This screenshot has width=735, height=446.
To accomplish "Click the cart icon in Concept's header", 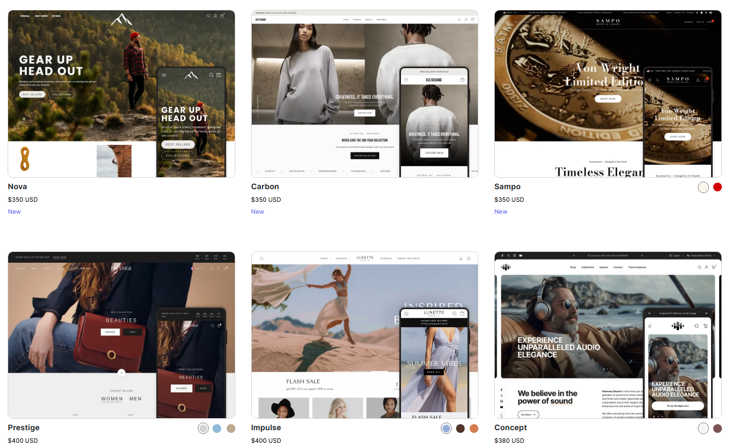I will pos(713,267).
